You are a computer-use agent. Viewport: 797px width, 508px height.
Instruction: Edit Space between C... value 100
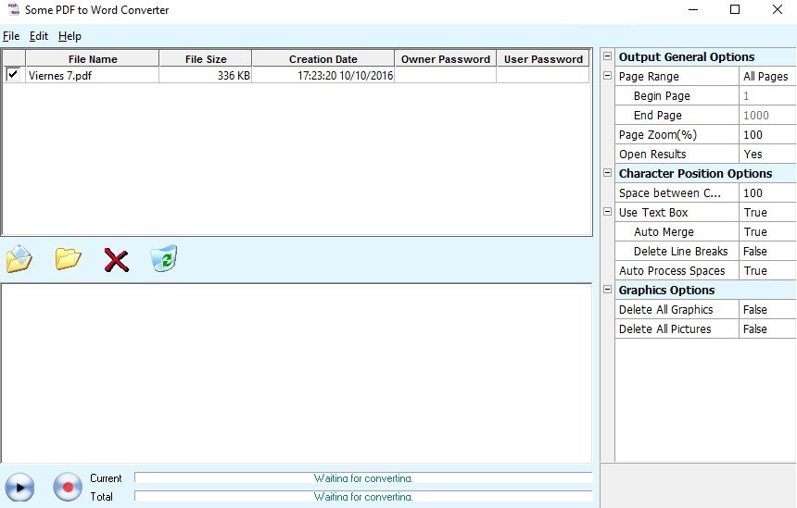coord(767,192)
